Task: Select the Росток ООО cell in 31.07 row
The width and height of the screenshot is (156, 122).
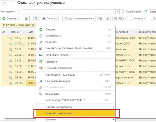Action: tap(126, 44)
